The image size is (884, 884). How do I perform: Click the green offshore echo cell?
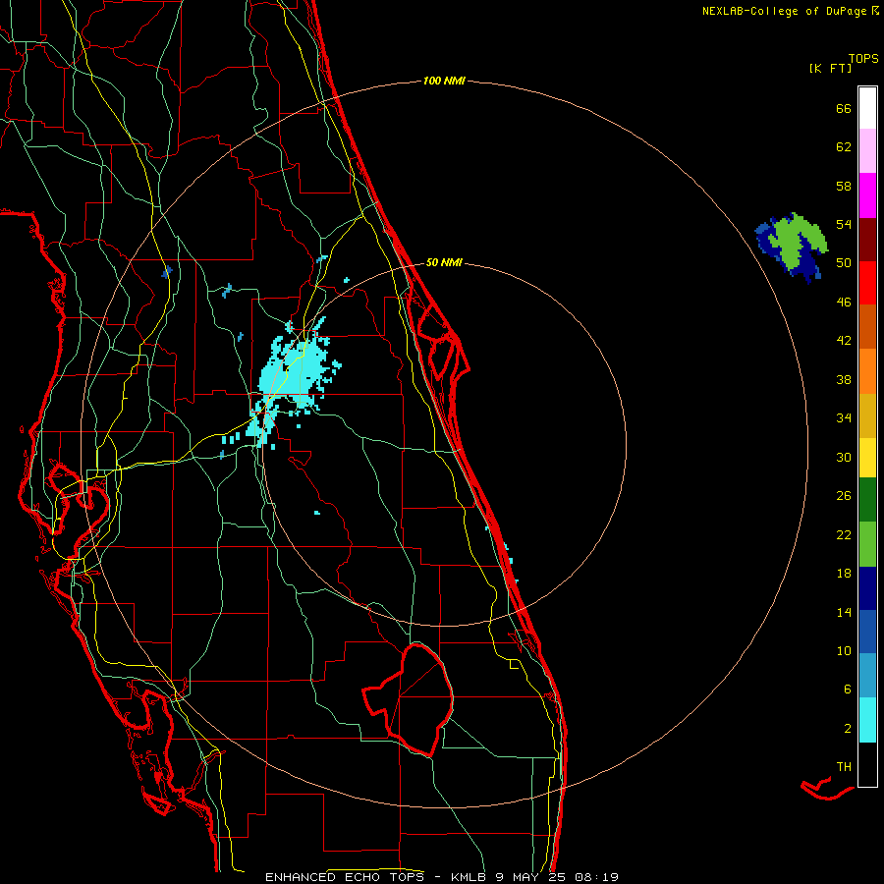792,247
